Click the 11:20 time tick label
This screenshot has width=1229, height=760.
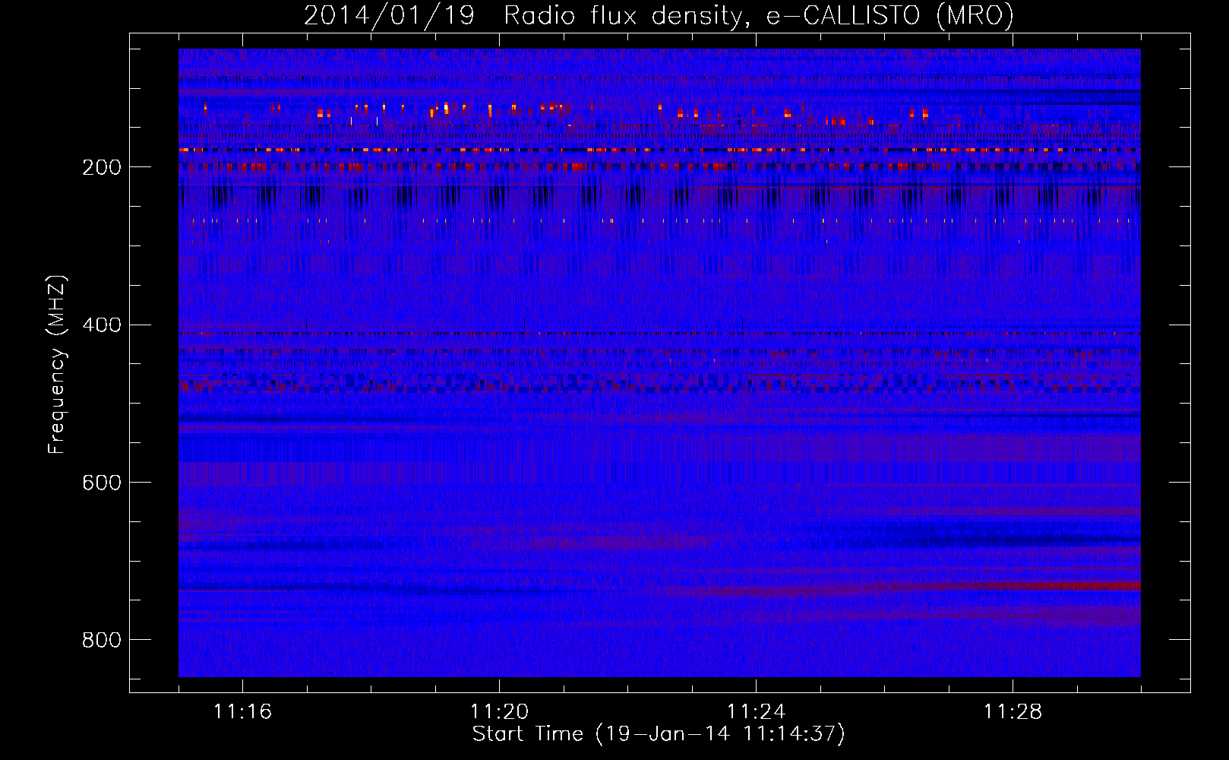[499, 712]
